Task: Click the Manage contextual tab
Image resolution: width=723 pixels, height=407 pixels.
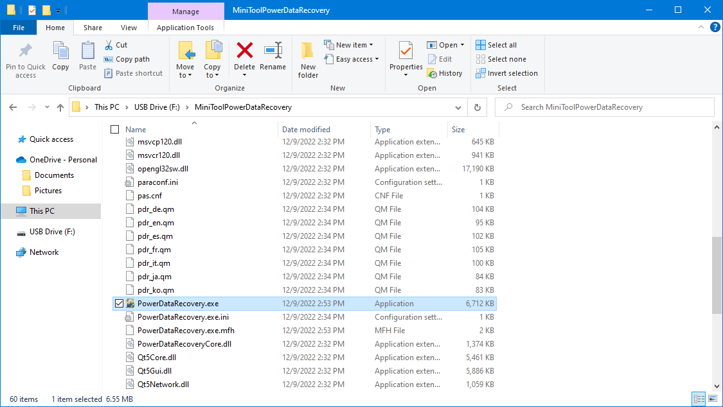Action: 186,11
